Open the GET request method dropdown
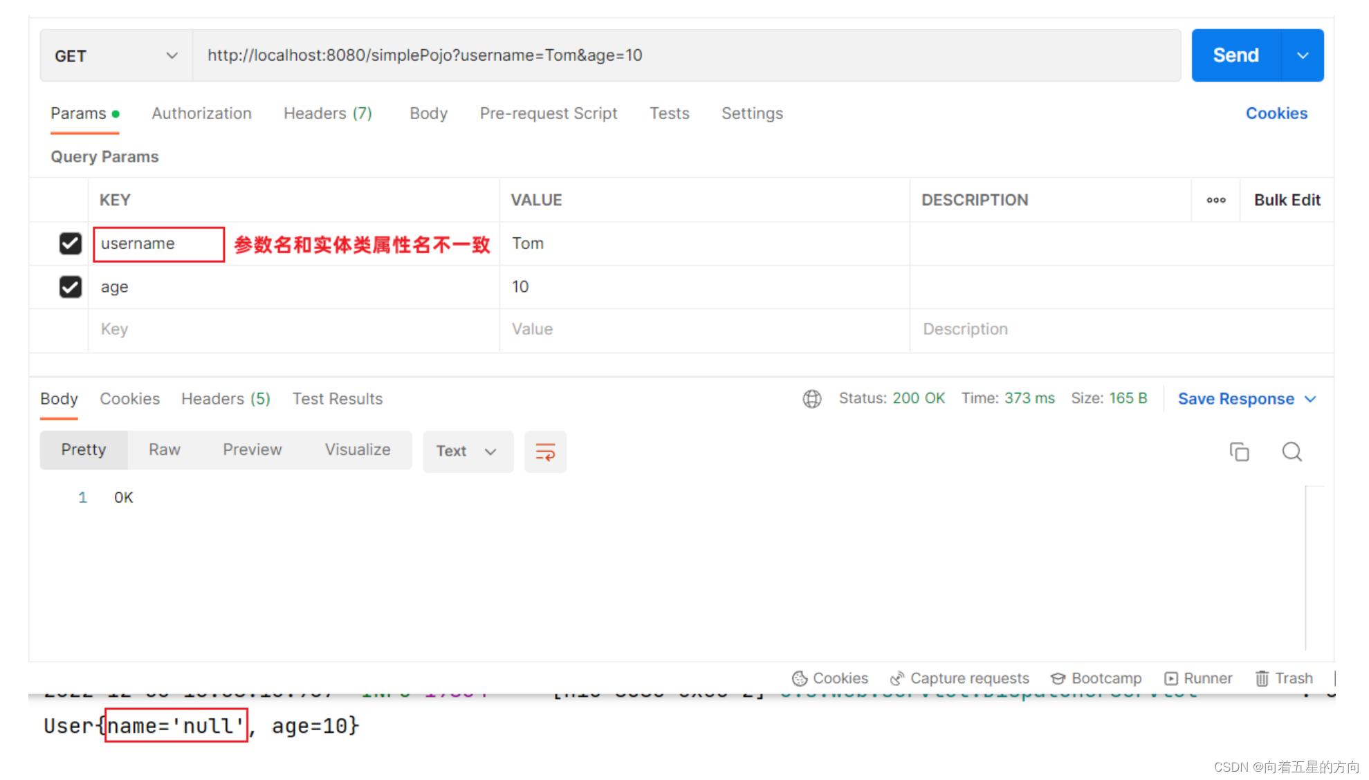The width and height of the screenshot is (1369, 780). (115, 55)
